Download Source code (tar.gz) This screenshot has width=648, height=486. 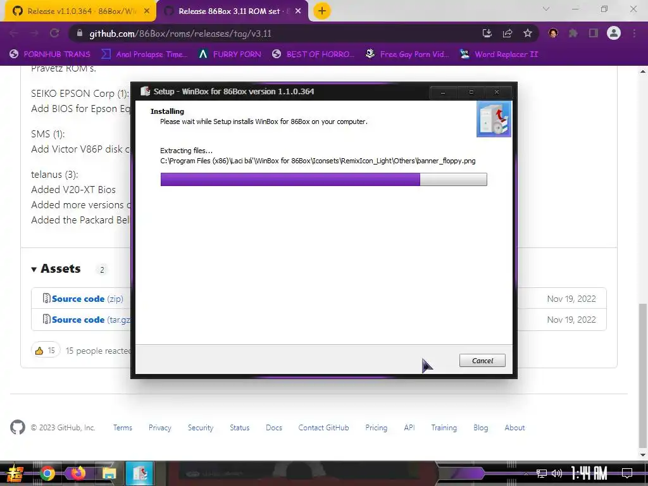[87, 320]
